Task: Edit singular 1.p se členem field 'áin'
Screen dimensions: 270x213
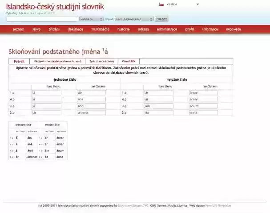Action: click(x=91, y=93)
